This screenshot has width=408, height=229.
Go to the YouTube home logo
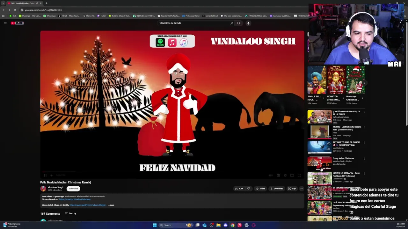point(17,23)
